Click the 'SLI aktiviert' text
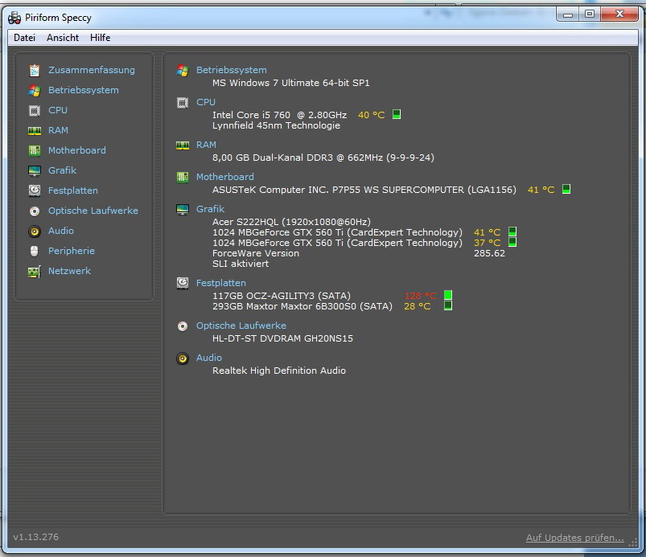The image size is (646, 557). pyautogui.click(x=241, y=264)
